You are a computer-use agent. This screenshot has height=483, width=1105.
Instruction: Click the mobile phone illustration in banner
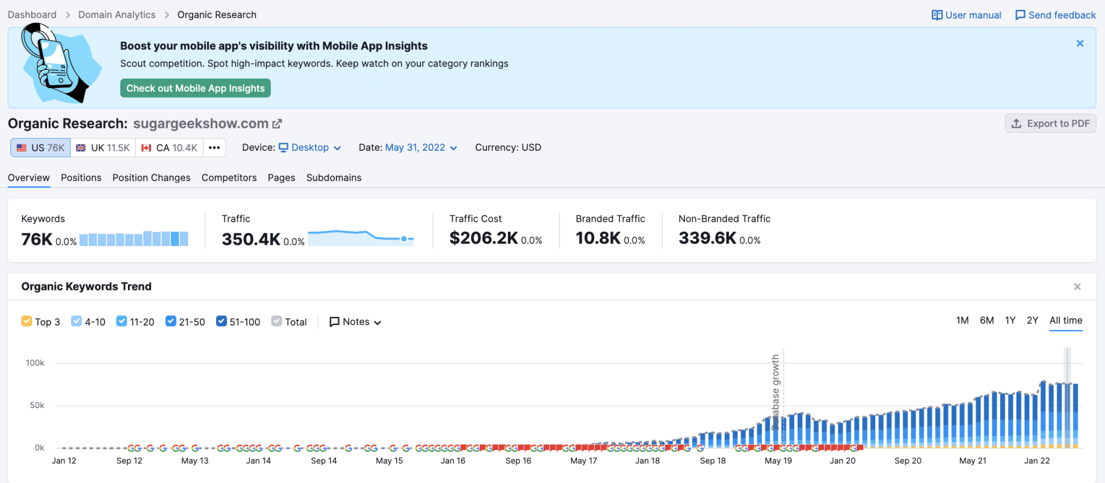pos(61,63)
